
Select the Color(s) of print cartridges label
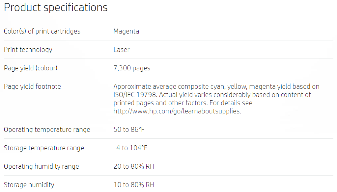(42, 31)
